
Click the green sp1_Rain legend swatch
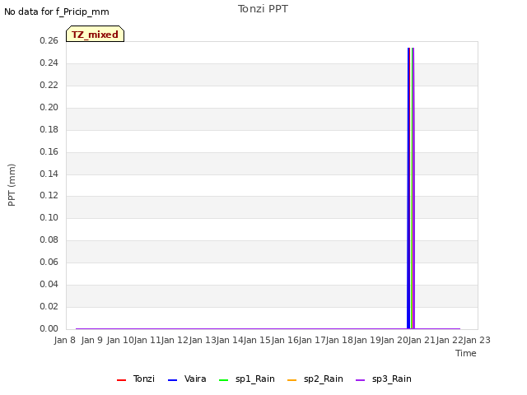tap(223, 380)
